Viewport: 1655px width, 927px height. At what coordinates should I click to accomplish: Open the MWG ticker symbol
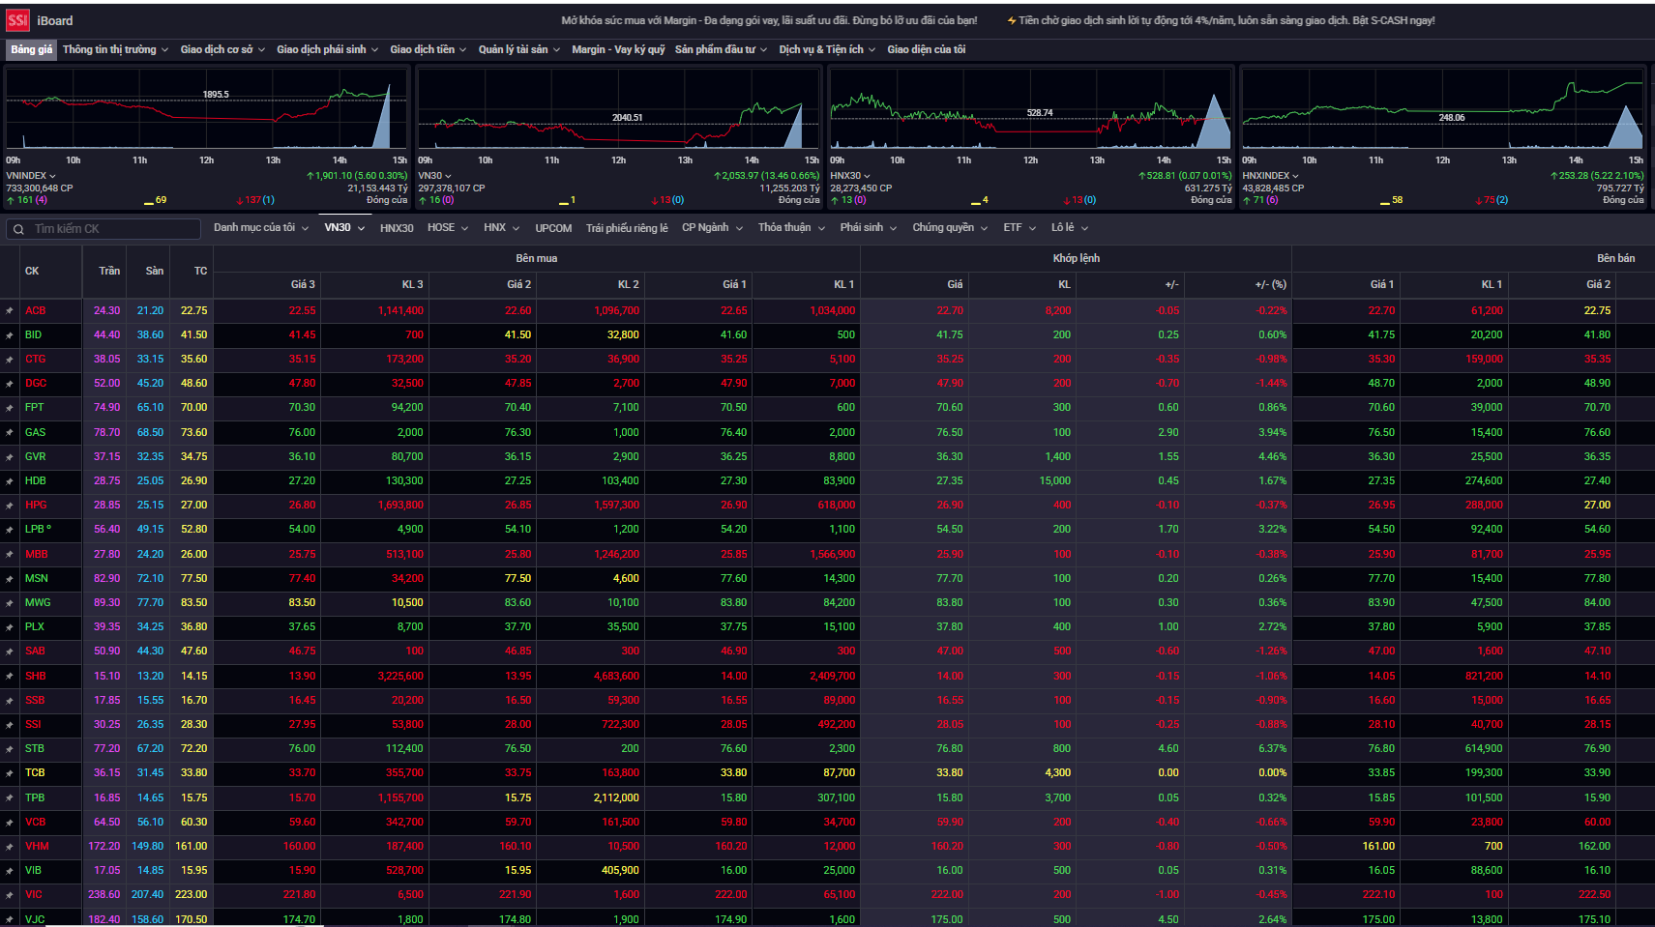tap(38, 603)
